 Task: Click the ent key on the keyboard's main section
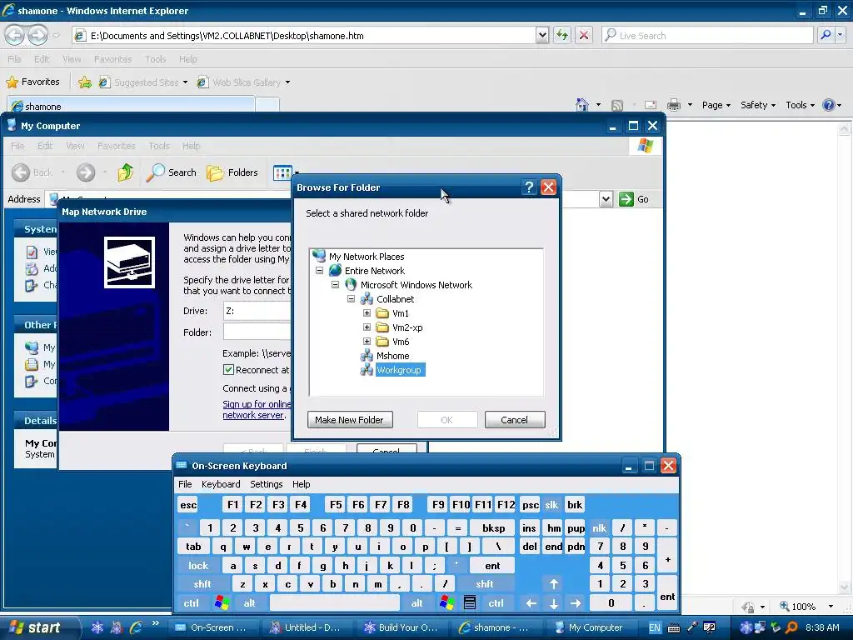pos(492,566)
